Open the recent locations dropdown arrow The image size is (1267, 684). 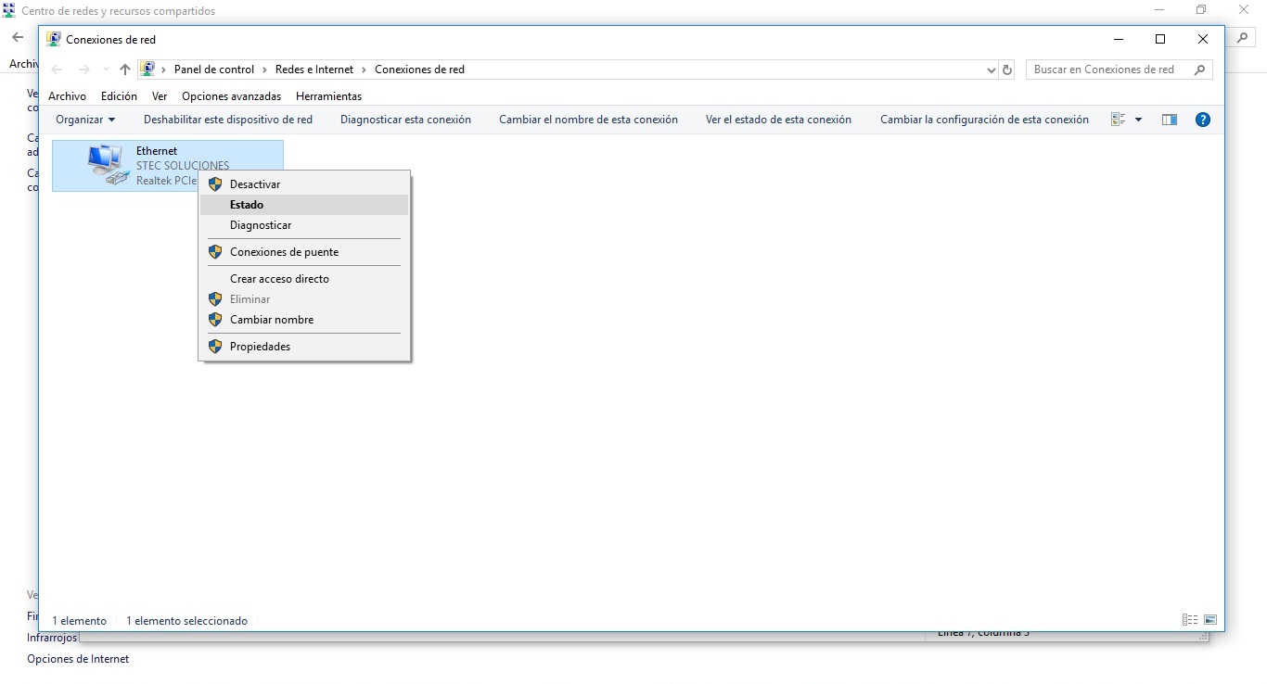click(106, 70)
